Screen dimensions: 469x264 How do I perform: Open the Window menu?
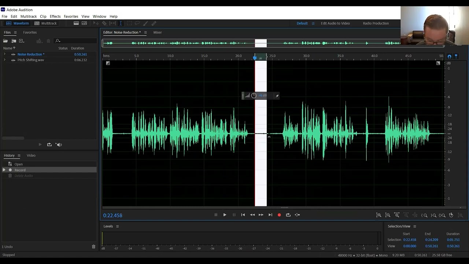[99, 16]
